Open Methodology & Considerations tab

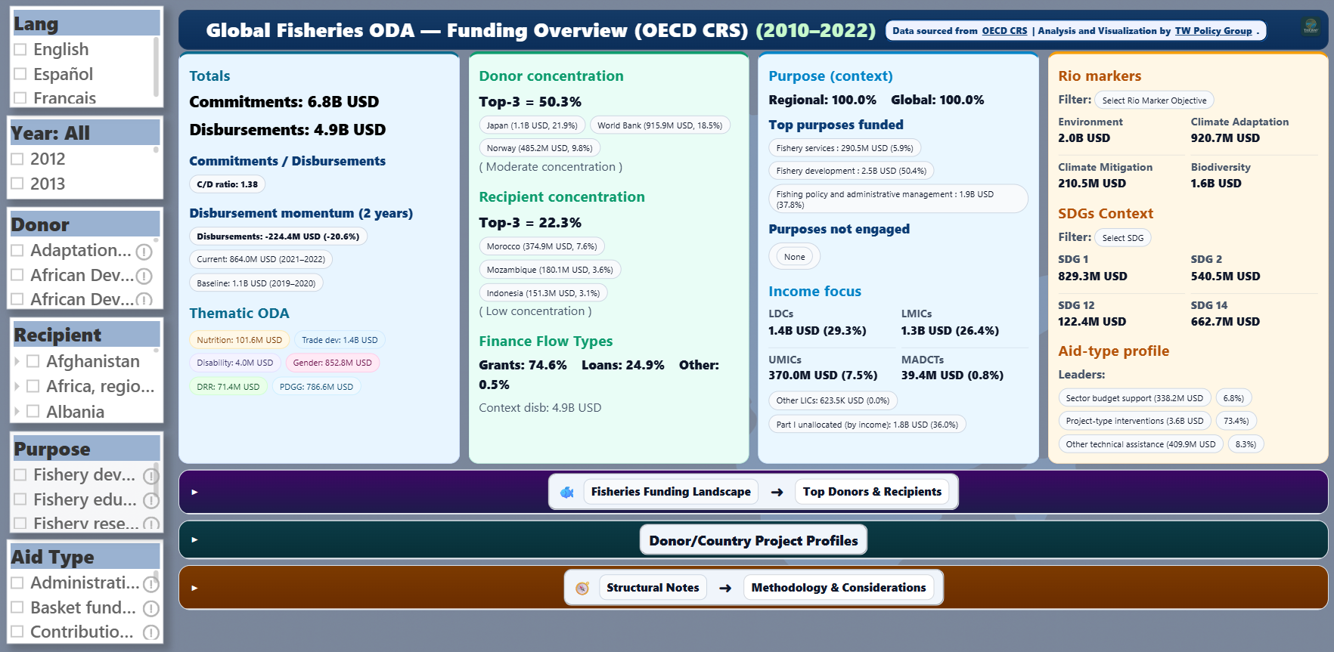tap(839, 588)
